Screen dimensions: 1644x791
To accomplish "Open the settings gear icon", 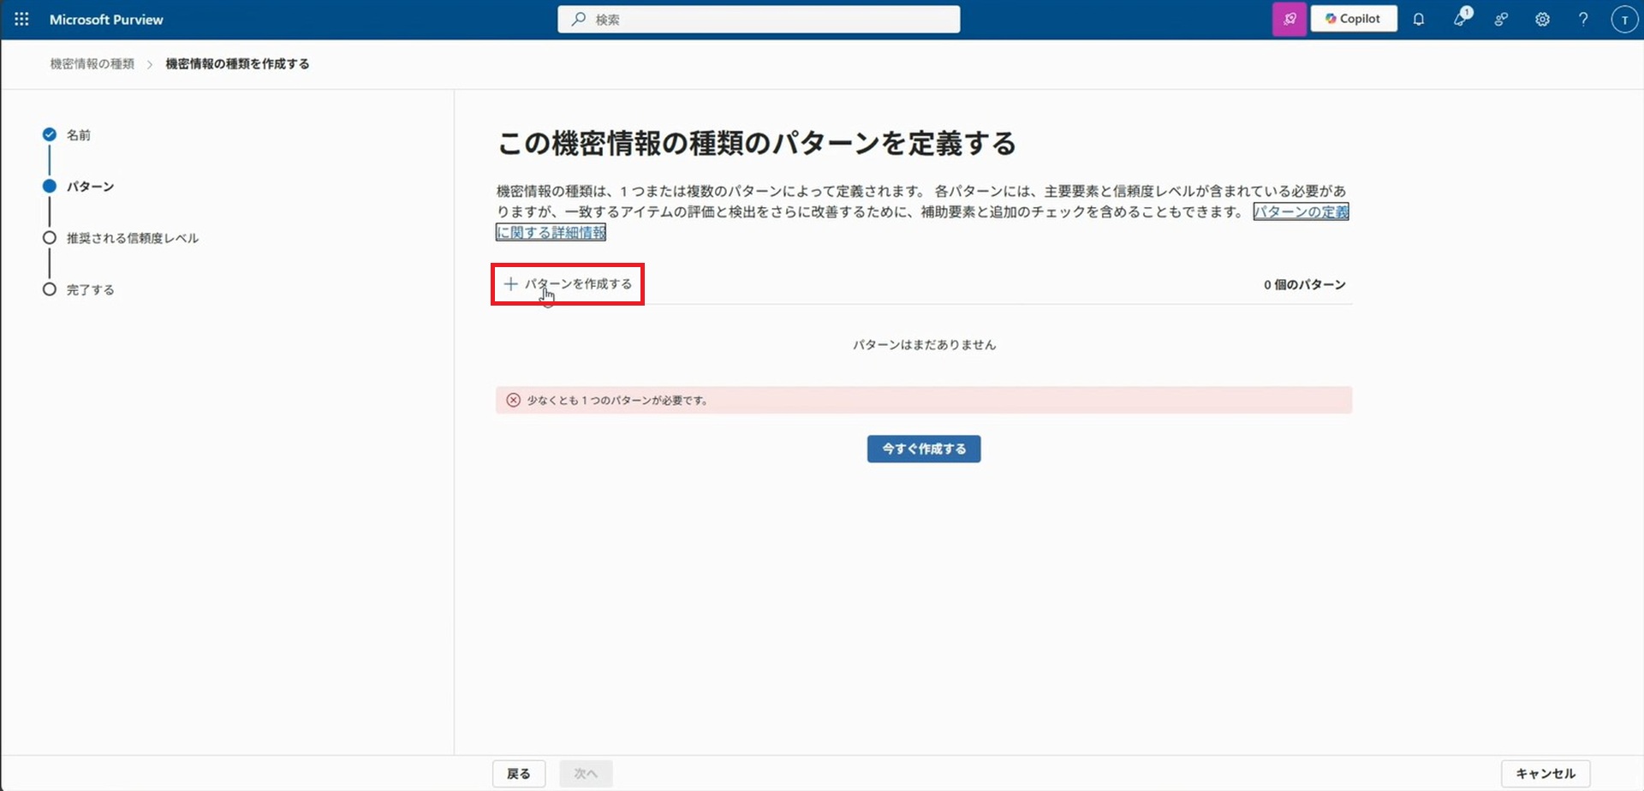I will tap(1542, 19).
